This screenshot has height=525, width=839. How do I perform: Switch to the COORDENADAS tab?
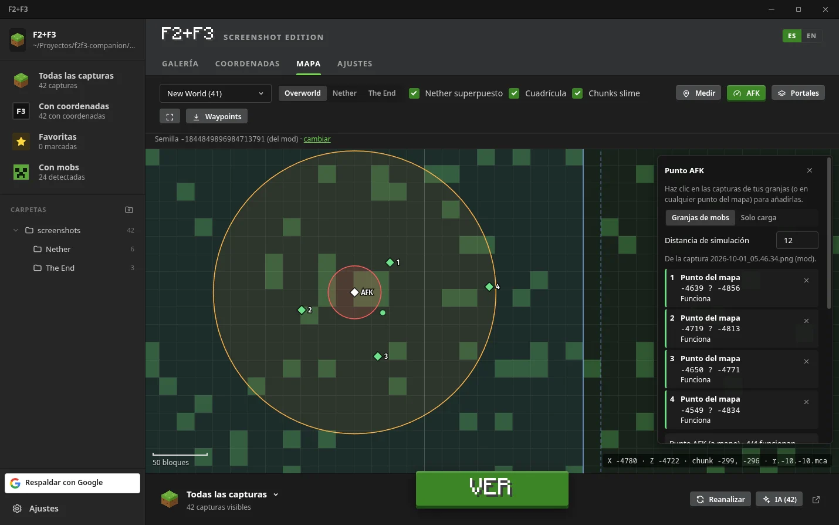pyautogui.click(x=248, y=63)
